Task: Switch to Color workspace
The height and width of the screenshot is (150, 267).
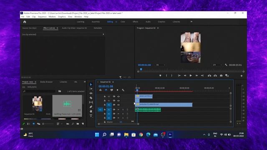Action: pyautogui.click(x=123, y=22)
